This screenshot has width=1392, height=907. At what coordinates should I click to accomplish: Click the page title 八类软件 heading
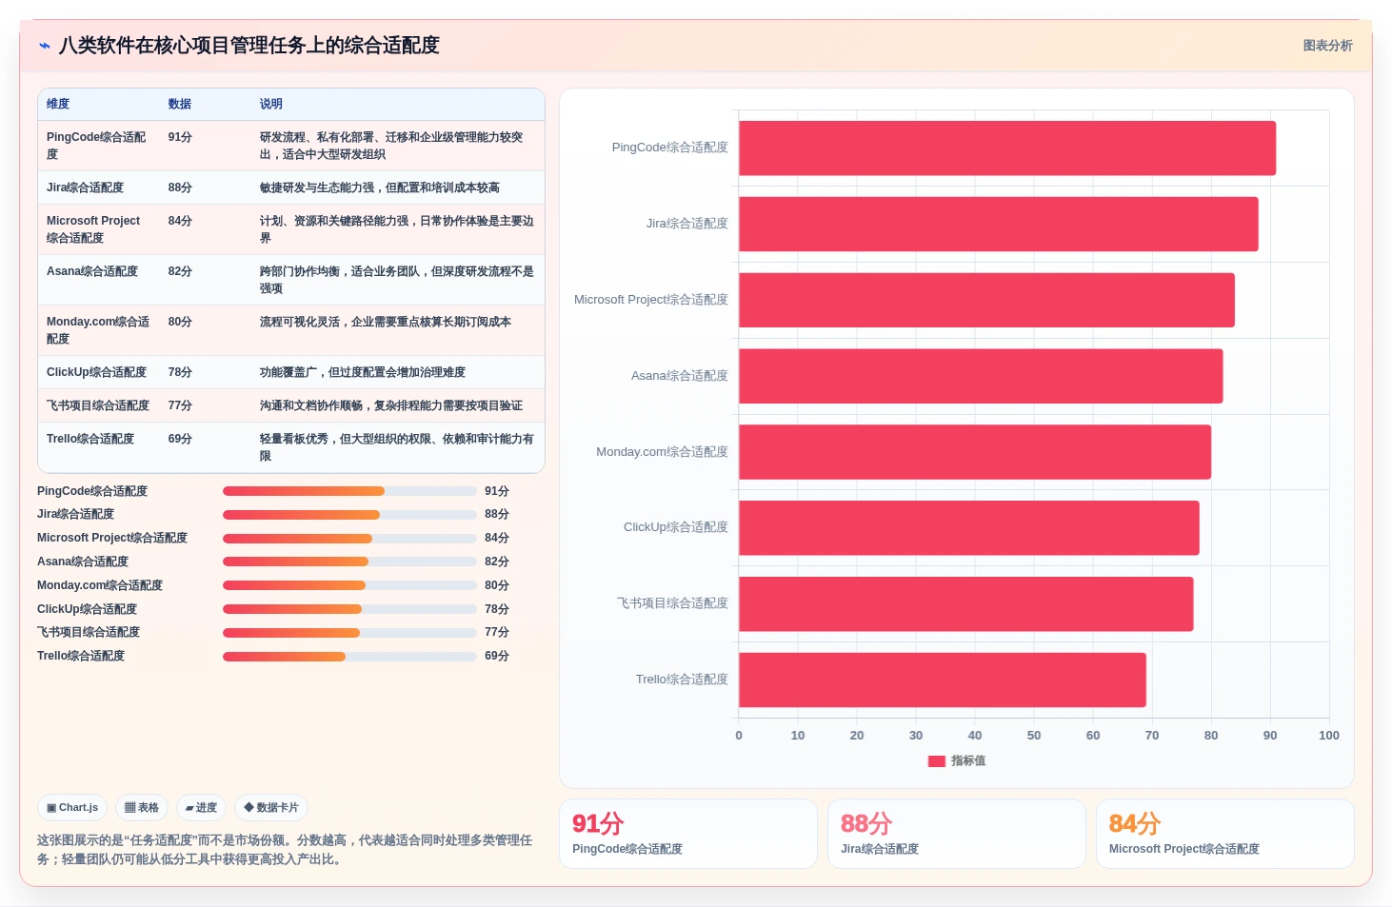click(249, 46)
